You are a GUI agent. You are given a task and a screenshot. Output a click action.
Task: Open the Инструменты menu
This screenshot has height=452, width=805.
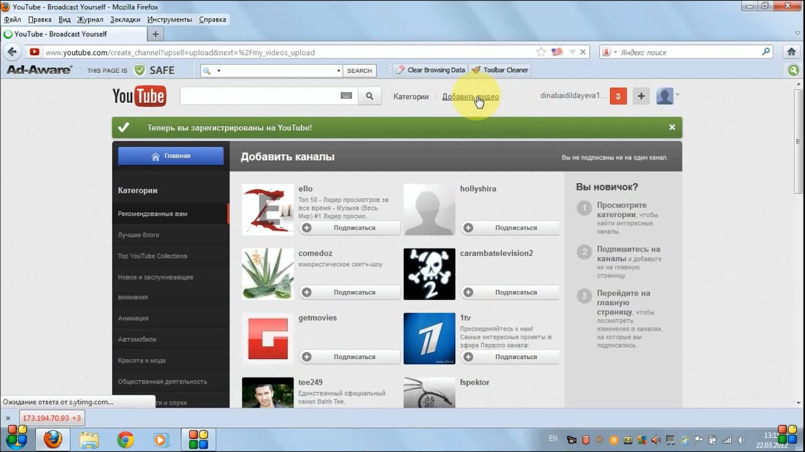tap(170, 19)
